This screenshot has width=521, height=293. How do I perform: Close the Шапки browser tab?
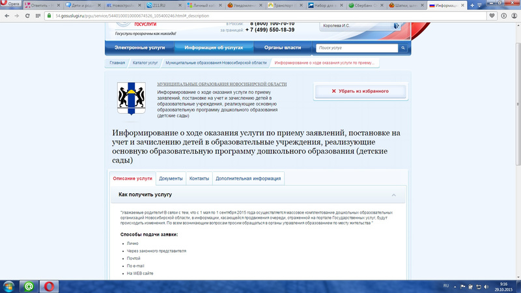tap(422, 5)
